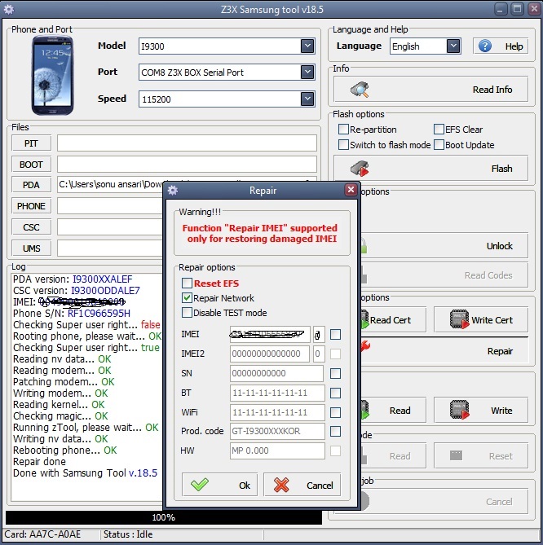Check the WiFi row checkbox
The height and width of the screenshot is (545, 543).
(x=335, y=412)
